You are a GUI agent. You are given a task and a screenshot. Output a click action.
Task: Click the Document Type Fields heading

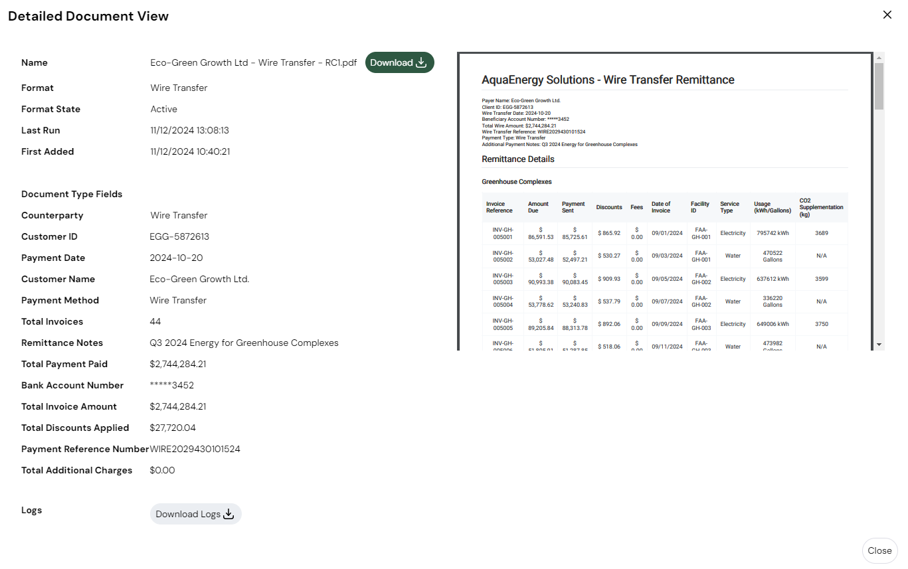[72, 194]
